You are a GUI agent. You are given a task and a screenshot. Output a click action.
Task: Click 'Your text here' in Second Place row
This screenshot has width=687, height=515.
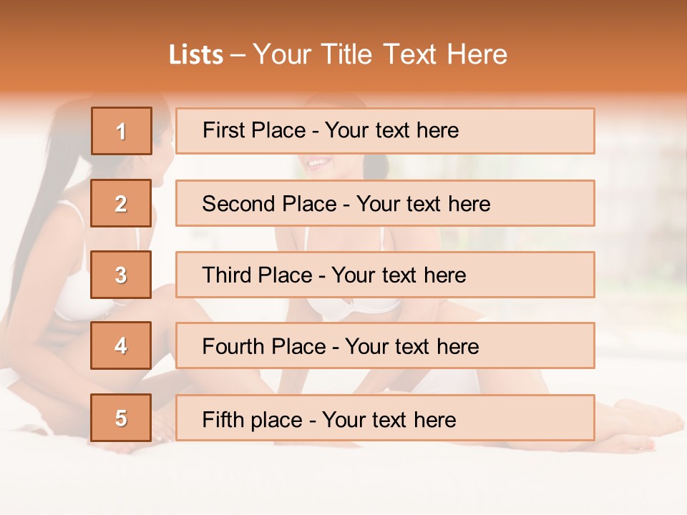(423, 204)
